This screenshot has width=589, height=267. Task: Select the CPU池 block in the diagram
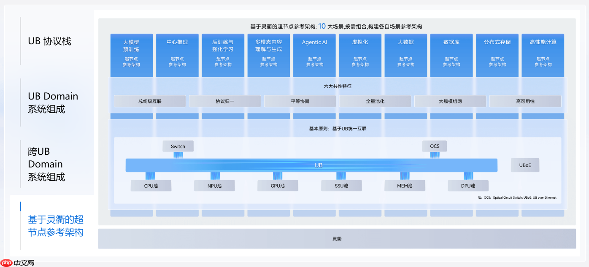point(151,185)
